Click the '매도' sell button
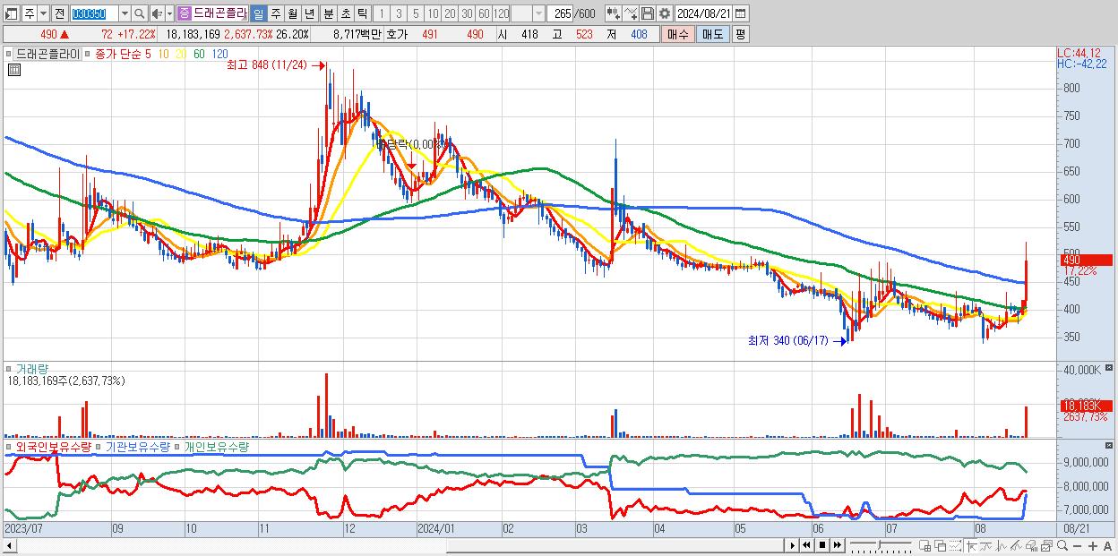The height and width of the screenshot is (556, 1118). tap(712, 34)
